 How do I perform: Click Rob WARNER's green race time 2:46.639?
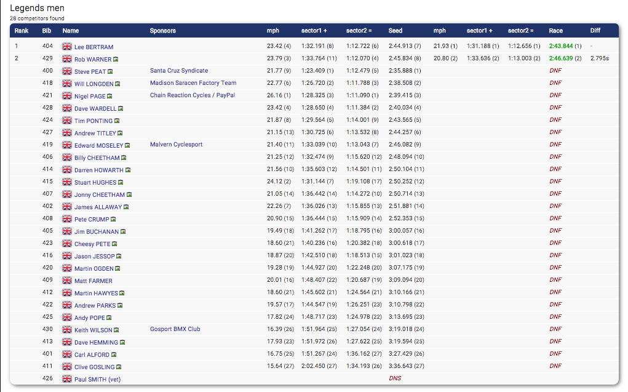coord(561,58)
